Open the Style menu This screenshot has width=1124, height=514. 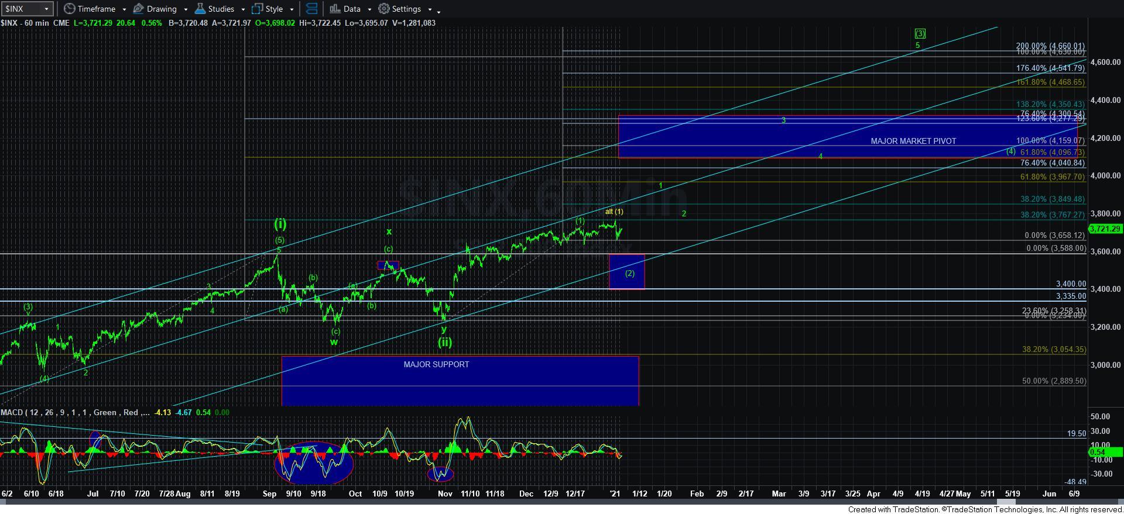[x=268, y=9]
